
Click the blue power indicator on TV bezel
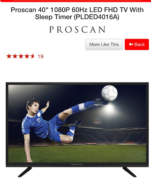pos(16,166)
